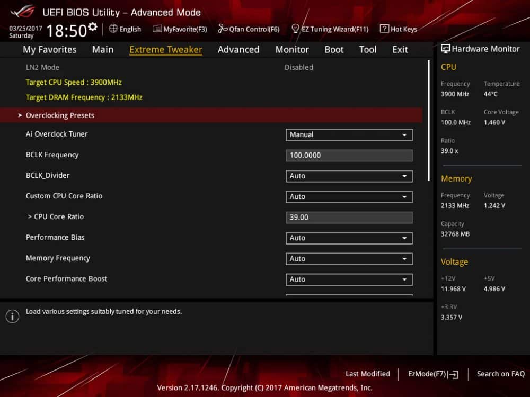Click the Search on FAQ link
The width and height of the screenshot is (530, 397).
[x=501, y=374]
